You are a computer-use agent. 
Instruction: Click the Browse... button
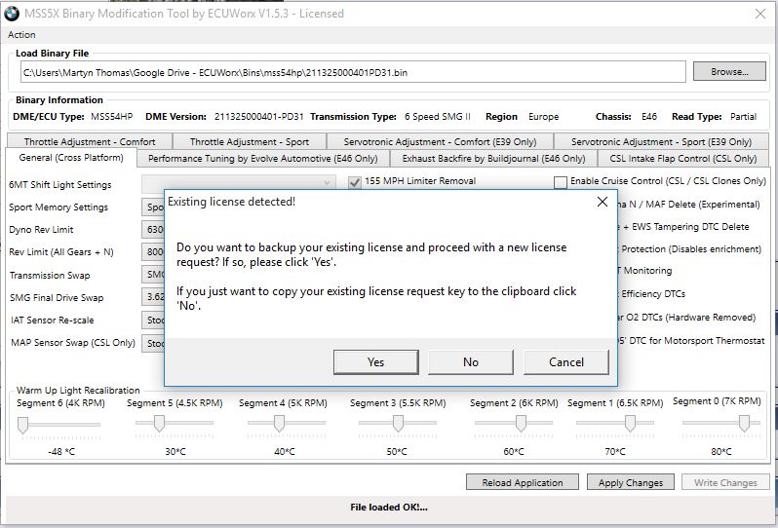[x=729, y=72]
